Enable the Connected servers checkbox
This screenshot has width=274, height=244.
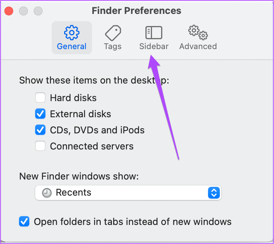pyautogui.click(x=40, y=146)
